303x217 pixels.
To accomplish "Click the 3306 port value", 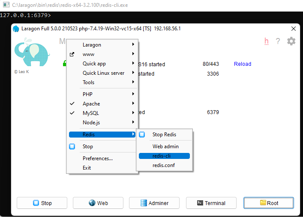I will (213, 74).
